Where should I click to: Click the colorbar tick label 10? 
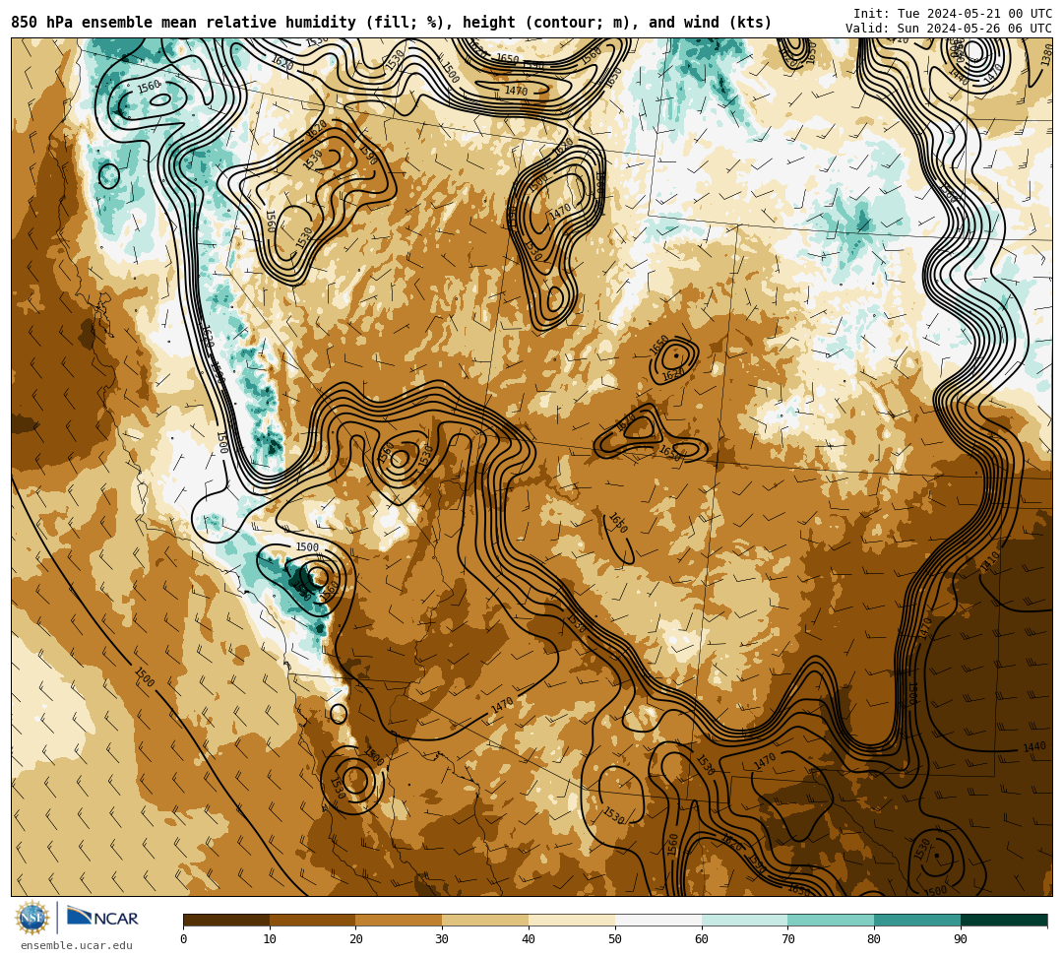[x=270, y=939]
